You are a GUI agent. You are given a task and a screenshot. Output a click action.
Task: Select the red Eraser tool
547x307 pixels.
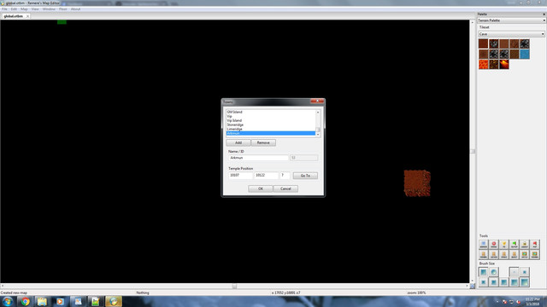click(494, 245)
